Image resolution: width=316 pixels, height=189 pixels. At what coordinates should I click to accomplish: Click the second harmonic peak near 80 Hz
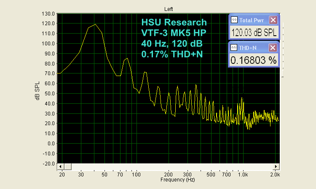point(126,59)
